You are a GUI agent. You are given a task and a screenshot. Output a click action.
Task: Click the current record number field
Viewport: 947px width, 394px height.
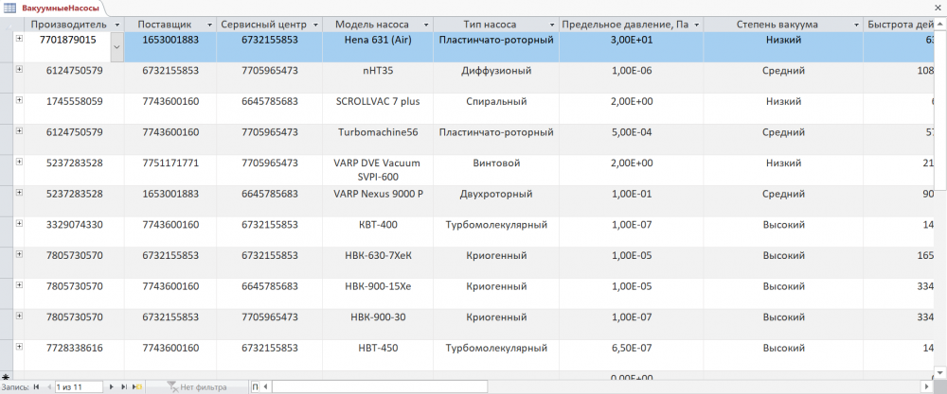click(x=79, y=387)
